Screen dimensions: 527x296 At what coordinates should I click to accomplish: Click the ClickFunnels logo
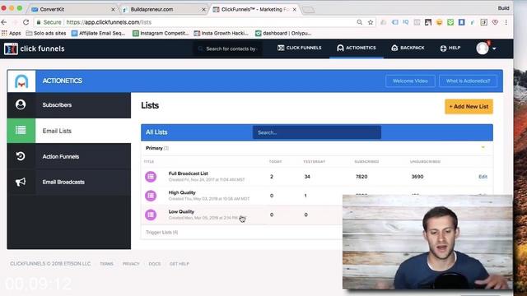34,49
